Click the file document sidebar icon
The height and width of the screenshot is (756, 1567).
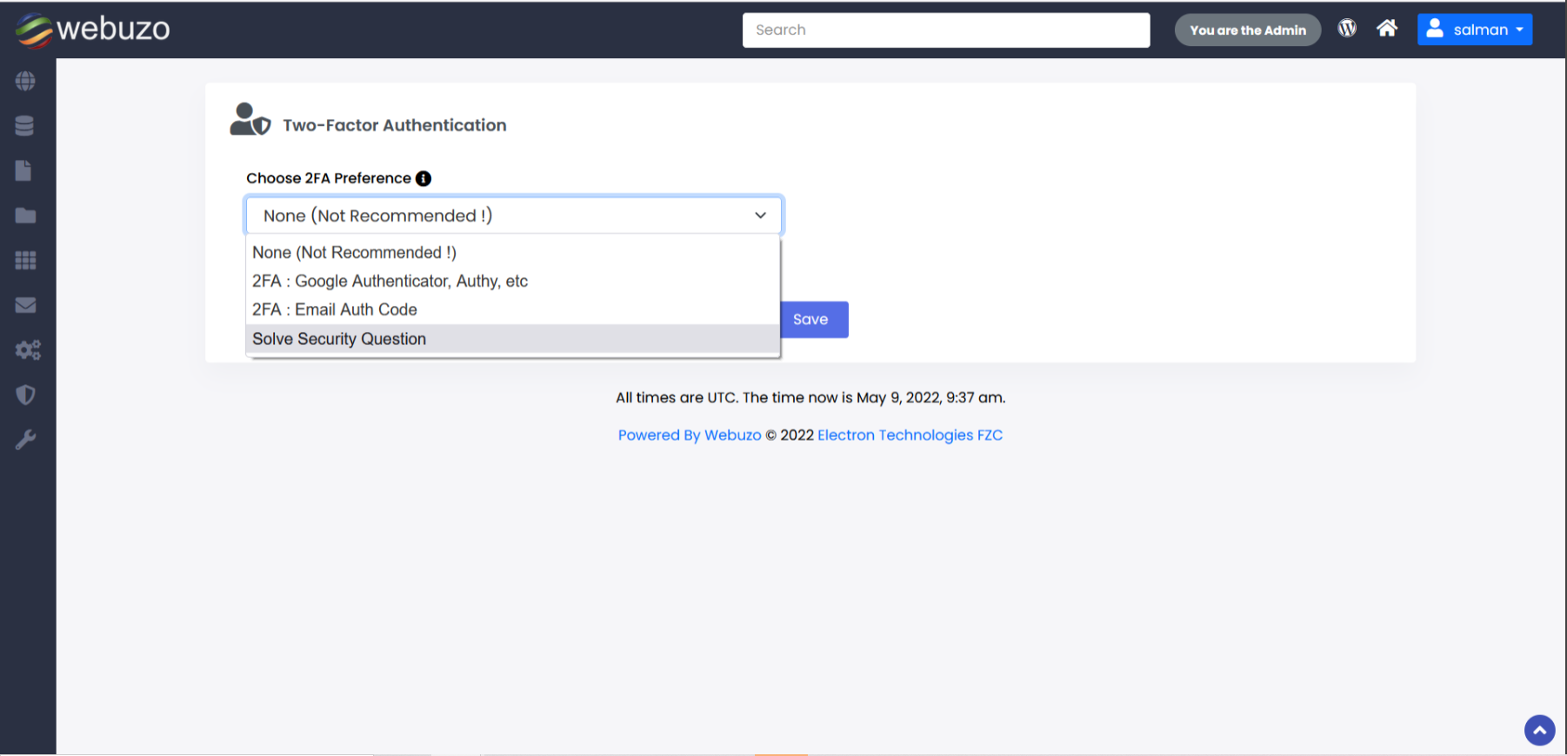[24, 170]
